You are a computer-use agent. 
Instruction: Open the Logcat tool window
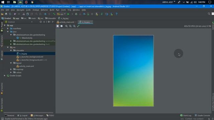point(22,115)
